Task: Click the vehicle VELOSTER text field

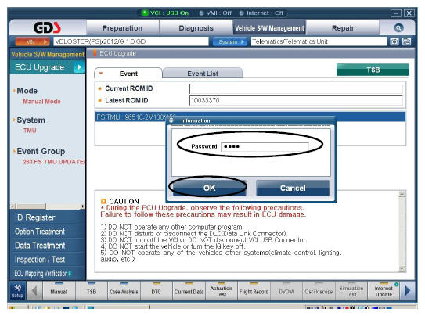Action: [131, 41]
